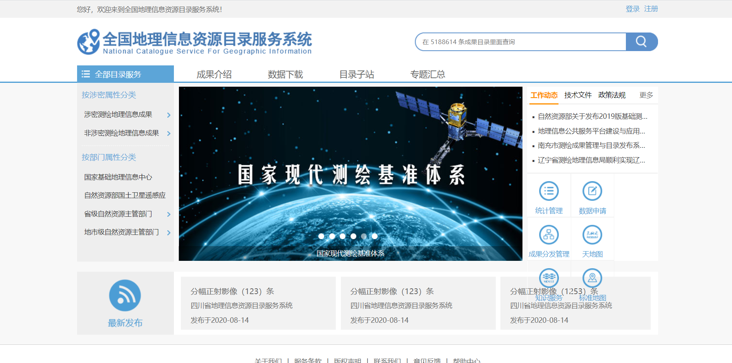The image size is (732, 363).
Task: Open the 天地图 icon
Action: coord(592,235)
